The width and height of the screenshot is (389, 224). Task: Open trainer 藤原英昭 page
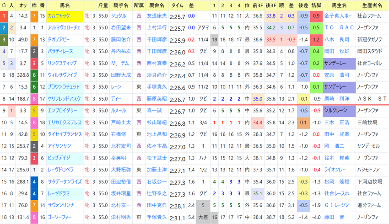pos(157,99)
